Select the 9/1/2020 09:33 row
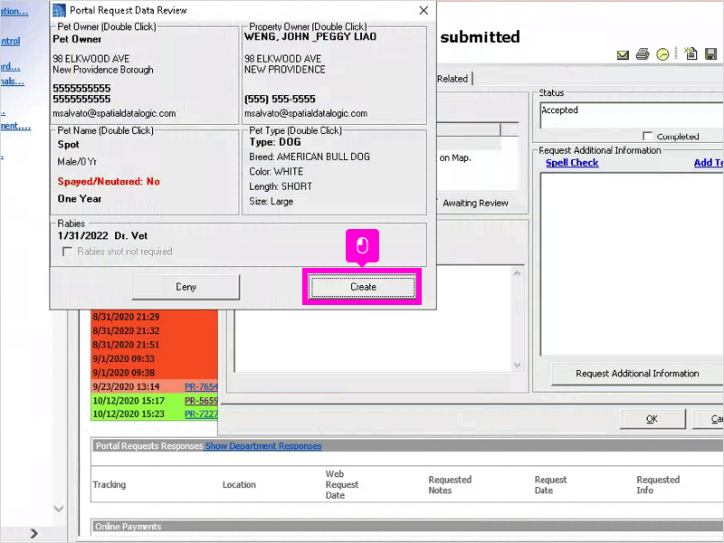724x543 pixels. (x=154, y=358)
